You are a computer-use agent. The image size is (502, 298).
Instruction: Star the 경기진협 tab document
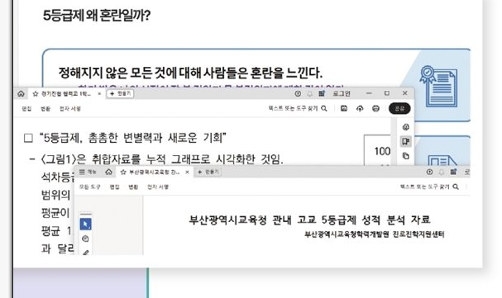36,93
